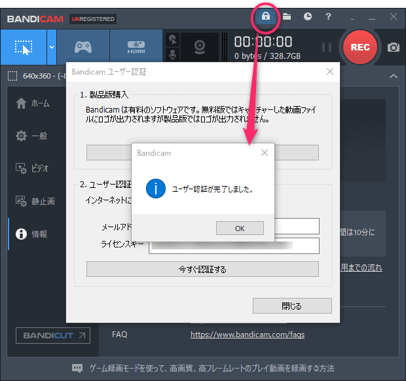Launch Bandicut from the bottom button
The image size is (406, 381).
53,336
